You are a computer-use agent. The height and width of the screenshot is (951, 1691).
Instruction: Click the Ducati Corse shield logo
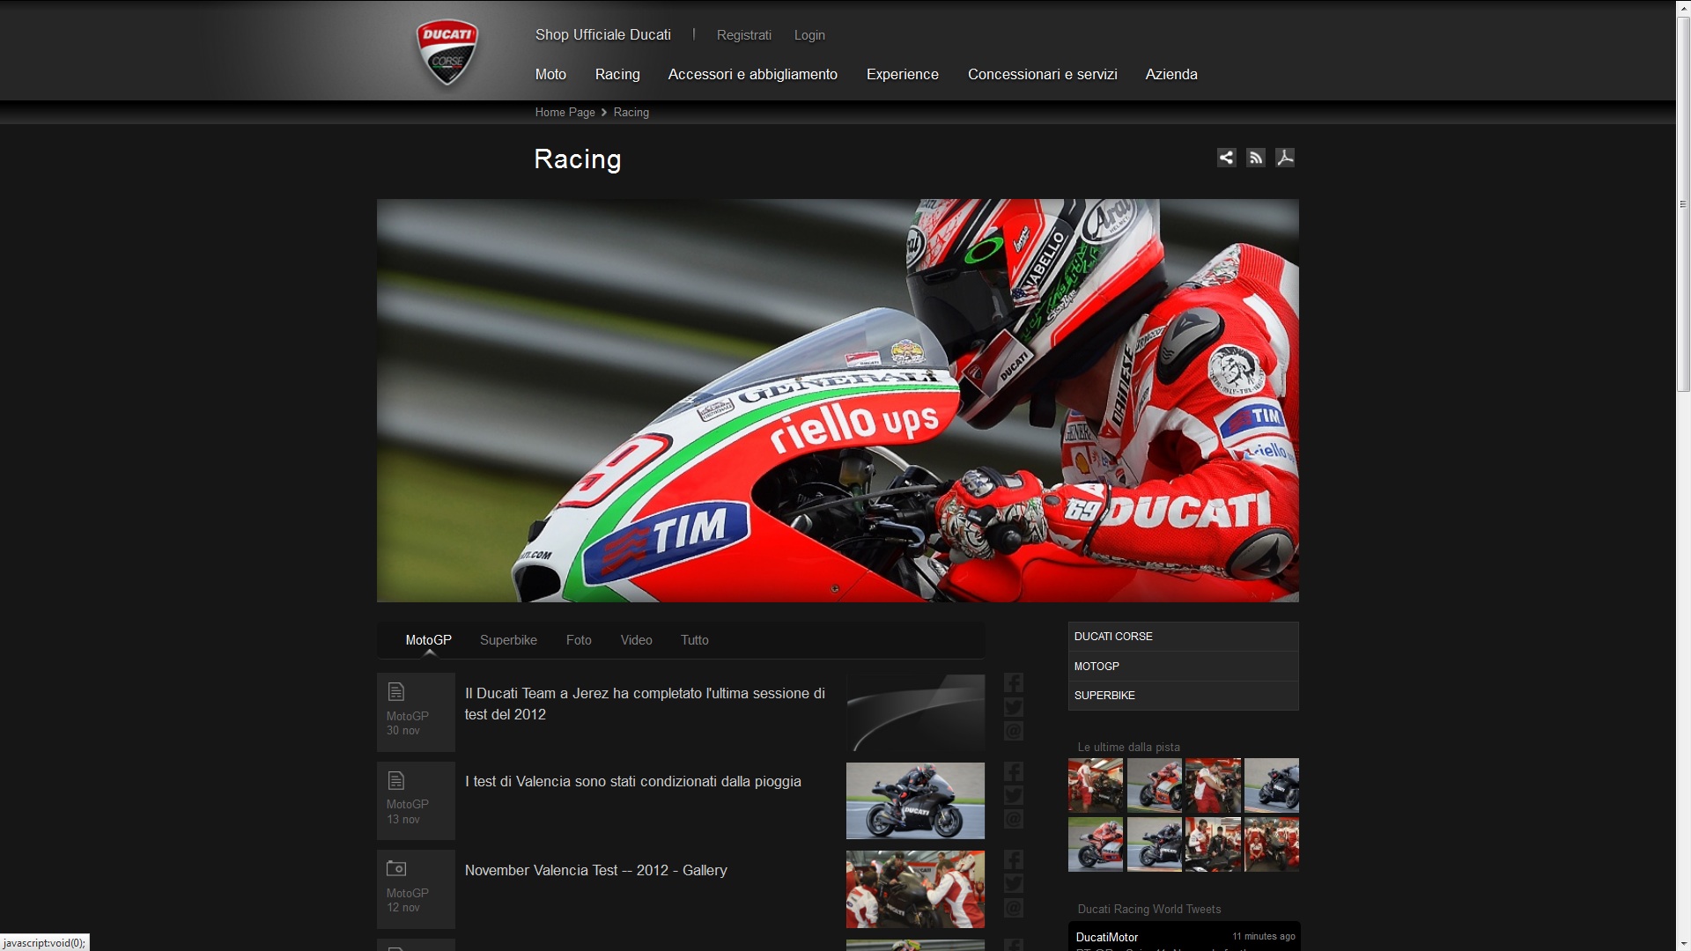[x=447, y=52]
